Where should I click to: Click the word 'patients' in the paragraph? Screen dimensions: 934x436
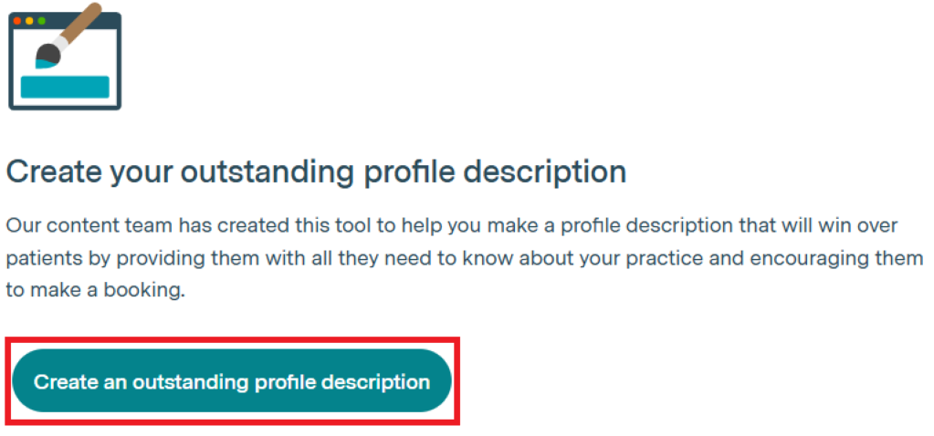[38, 259]
